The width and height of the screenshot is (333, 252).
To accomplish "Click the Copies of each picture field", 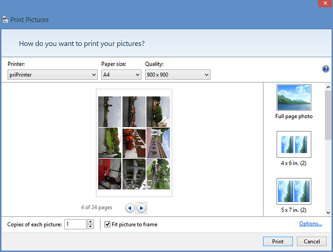I will click(76, 224).
